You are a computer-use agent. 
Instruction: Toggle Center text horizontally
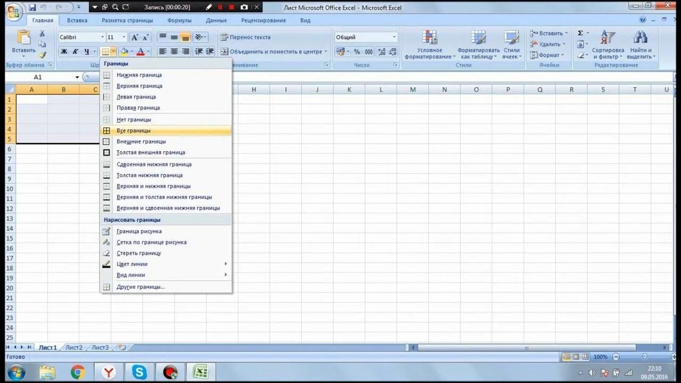(174, 52)
